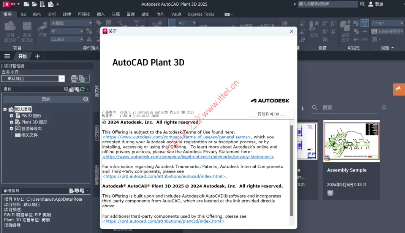
Task: Switch to the Iso ribbon tab
Action: click(x=24, y=14)
